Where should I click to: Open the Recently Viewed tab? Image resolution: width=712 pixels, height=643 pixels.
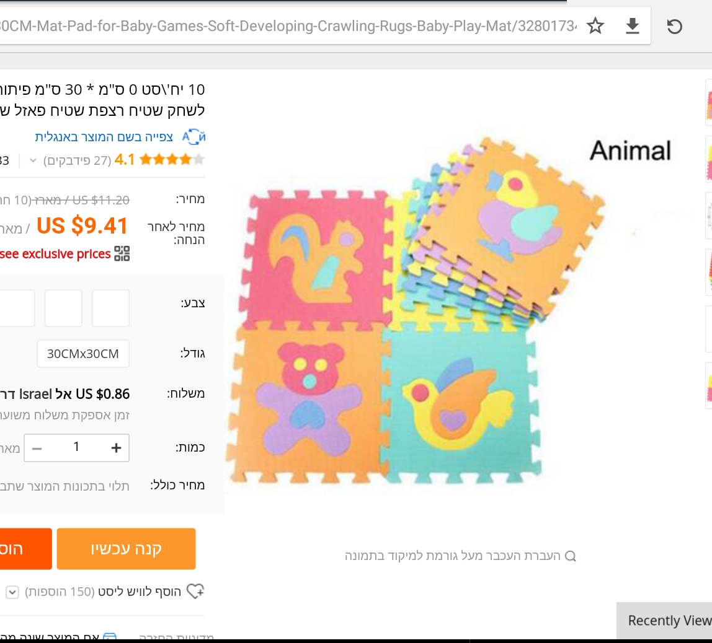667,621
